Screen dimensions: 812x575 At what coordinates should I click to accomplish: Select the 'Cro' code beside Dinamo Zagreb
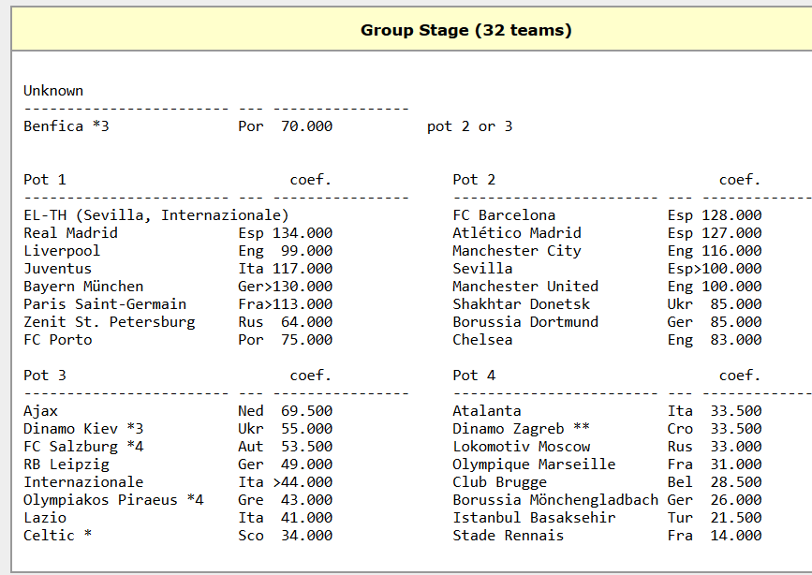click(680, 428)
